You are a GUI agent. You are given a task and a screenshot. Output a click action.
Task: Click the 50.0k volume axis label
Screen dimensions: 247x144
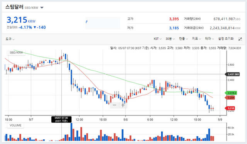click(231, 128)
